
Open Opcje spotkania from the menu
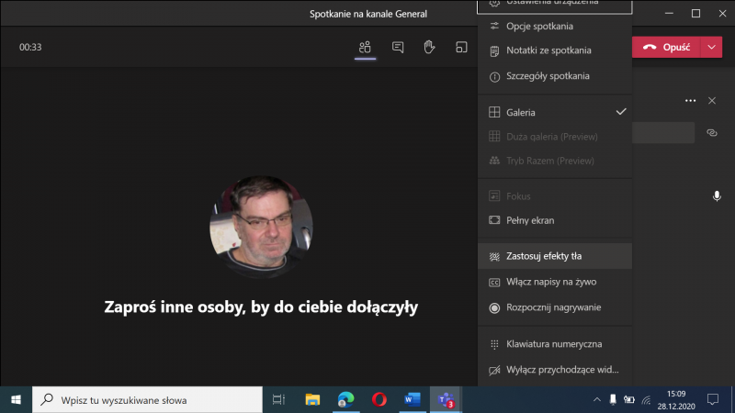pyautogui.click(x=555, y=27)
